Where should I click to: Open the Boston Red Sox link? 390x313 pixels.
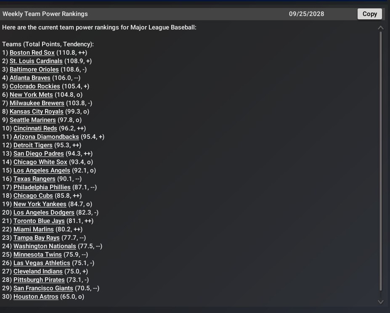click(x=32, y=53)
